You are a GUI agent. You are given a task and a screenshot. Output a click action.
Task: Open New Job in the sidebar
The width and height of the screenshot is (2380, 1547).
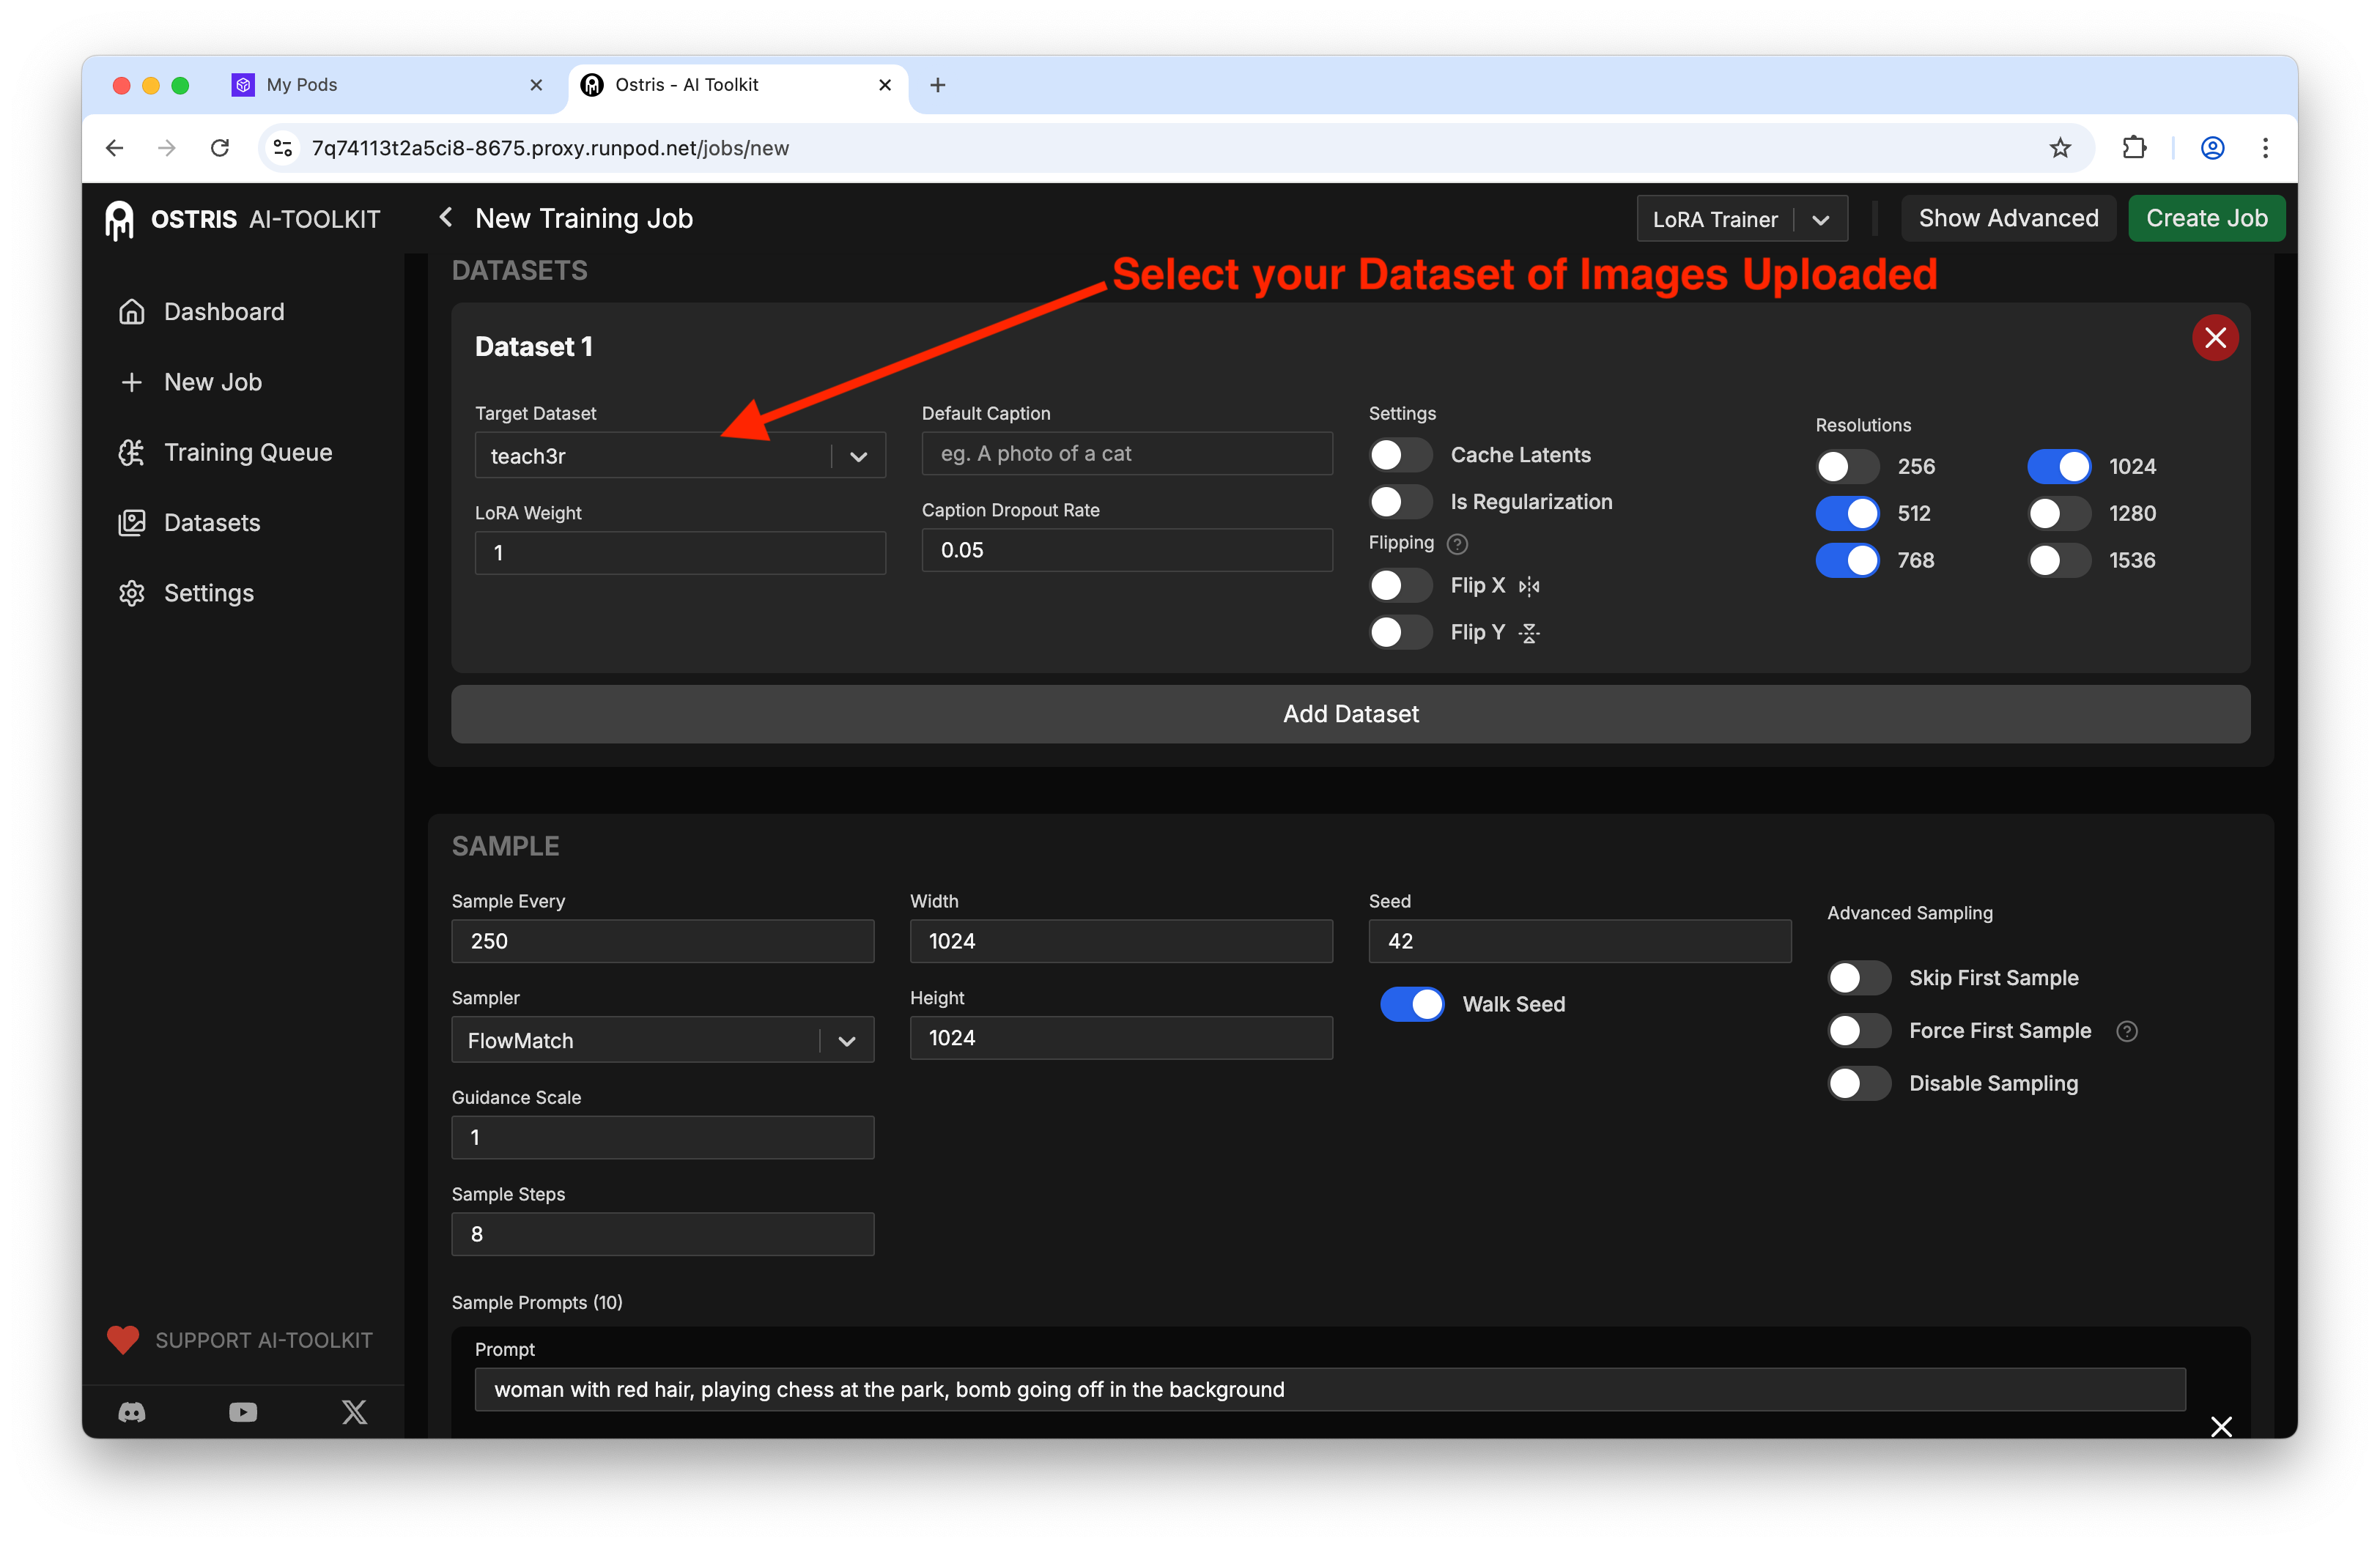point(213,382)
